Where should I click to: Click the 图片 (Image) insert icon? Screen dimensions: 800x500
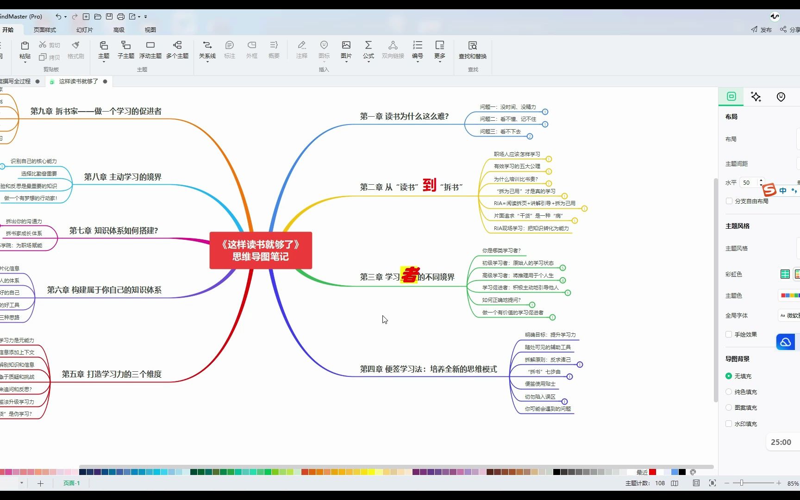tap(346, 45)
